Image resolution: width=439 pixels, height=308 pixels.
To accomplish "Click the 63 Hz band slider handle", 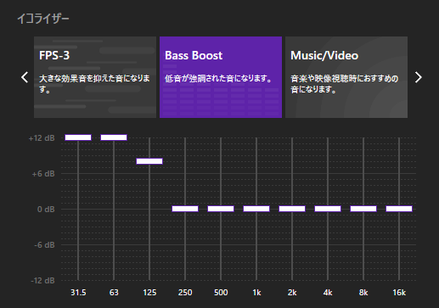I will click(x=114, y=137).
